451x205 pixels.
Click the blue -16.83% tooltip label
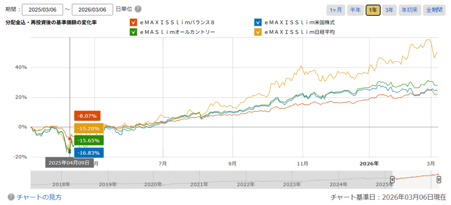click(x=89, y=153)
